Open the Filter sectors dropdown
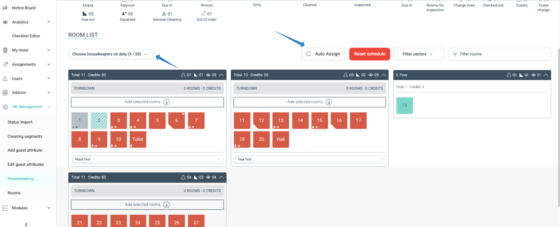Viewport: 560px width, 227px height. [x=418, y=54]
